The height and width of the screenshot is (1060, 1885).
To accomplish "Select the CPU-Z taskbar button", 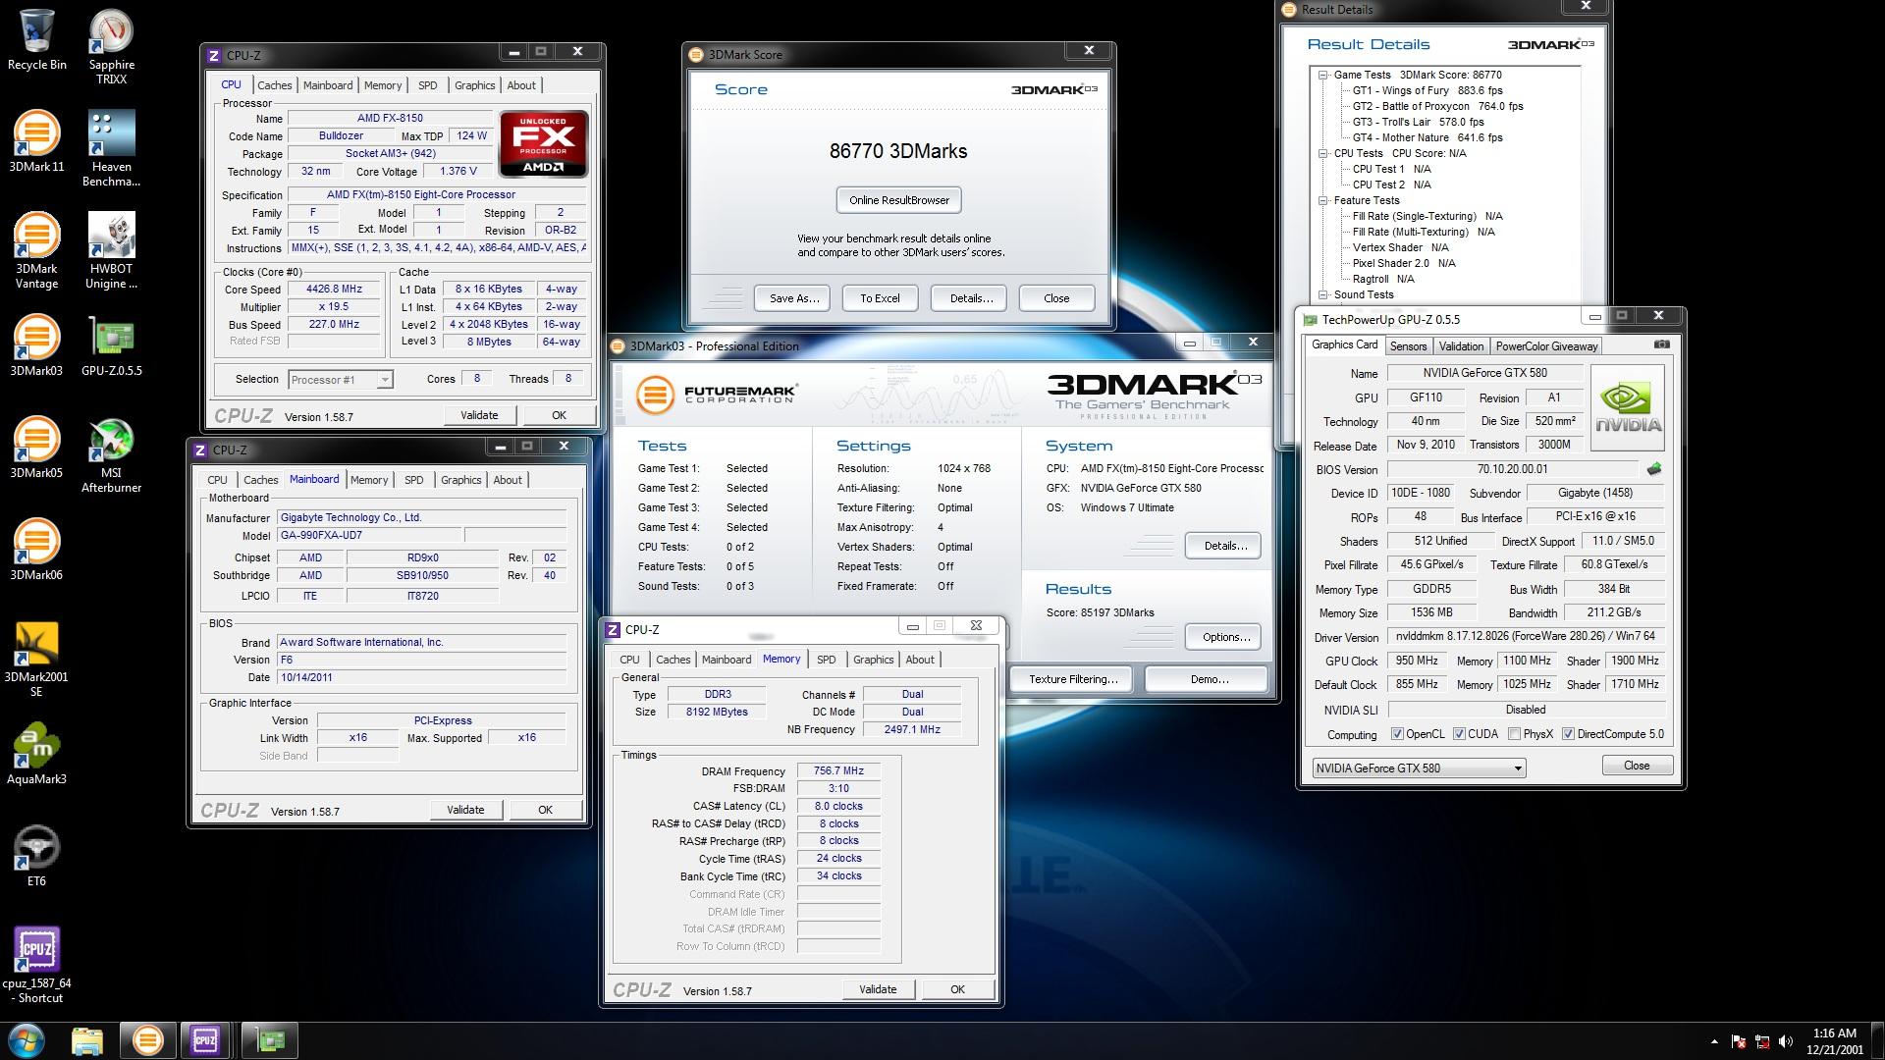I will [205, 1040].
